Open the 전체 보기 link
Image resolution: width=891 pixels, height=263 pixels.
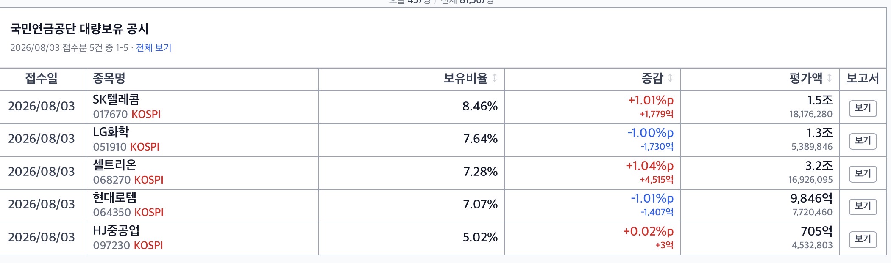point(153,48)
